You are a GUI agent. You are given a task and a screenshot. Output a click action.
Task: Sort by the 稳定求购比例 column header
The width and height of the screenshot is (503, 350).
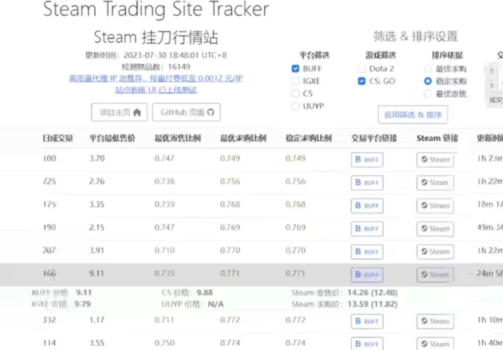(308, 138)
